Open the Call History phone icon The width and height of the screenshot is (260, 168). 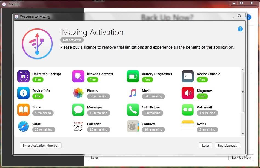[x=133, y=110]
